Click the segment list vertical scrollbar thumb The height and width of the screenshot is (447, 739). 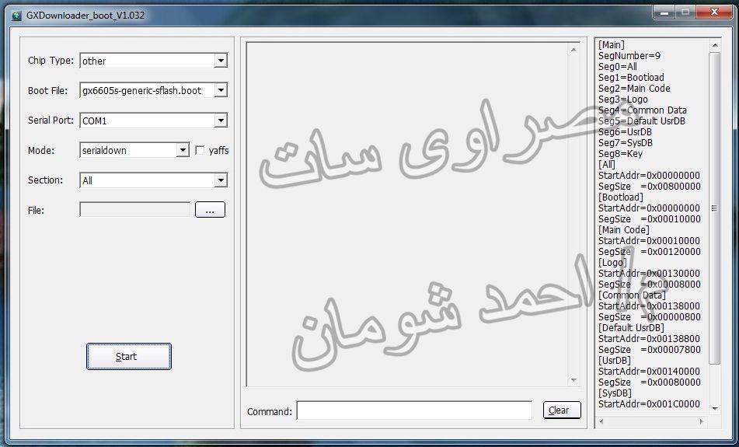(x=714, y=208)
